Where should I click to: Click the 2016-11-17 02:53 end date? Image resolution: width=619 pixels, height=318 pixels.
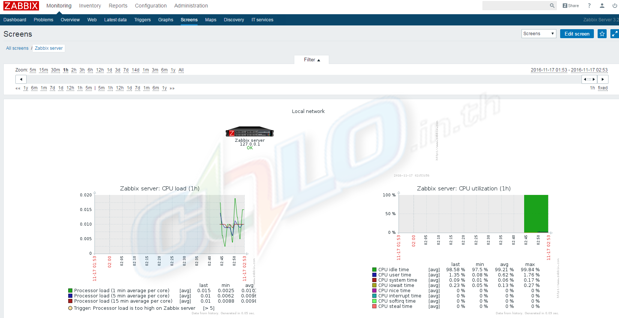[589, 70]
